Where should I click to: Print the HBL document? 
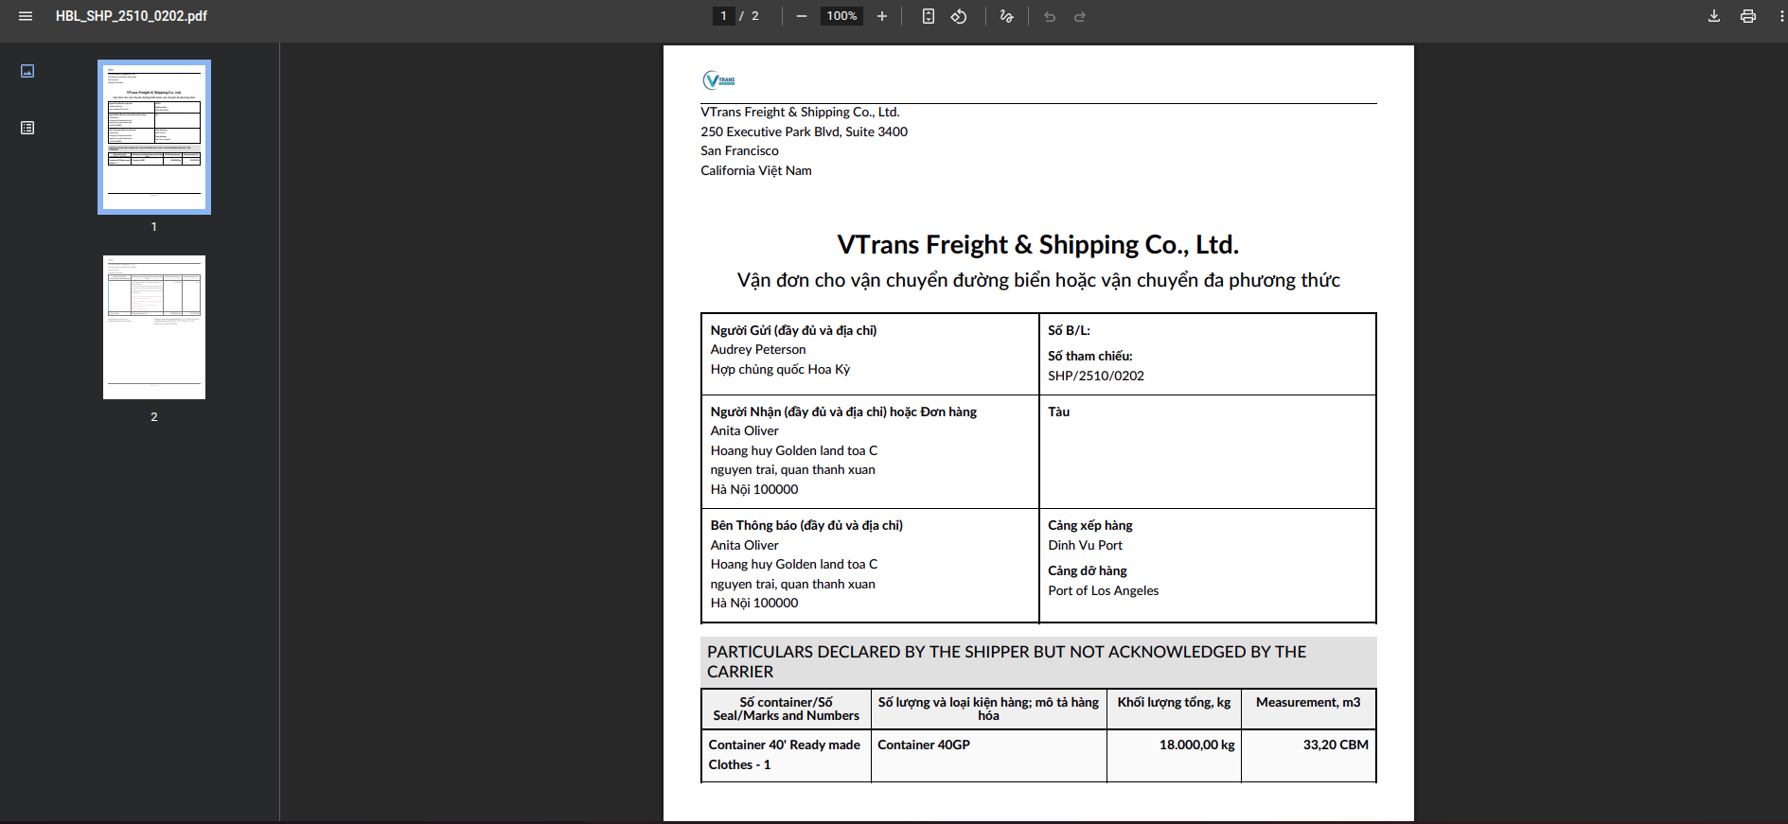pos(1748,16)
